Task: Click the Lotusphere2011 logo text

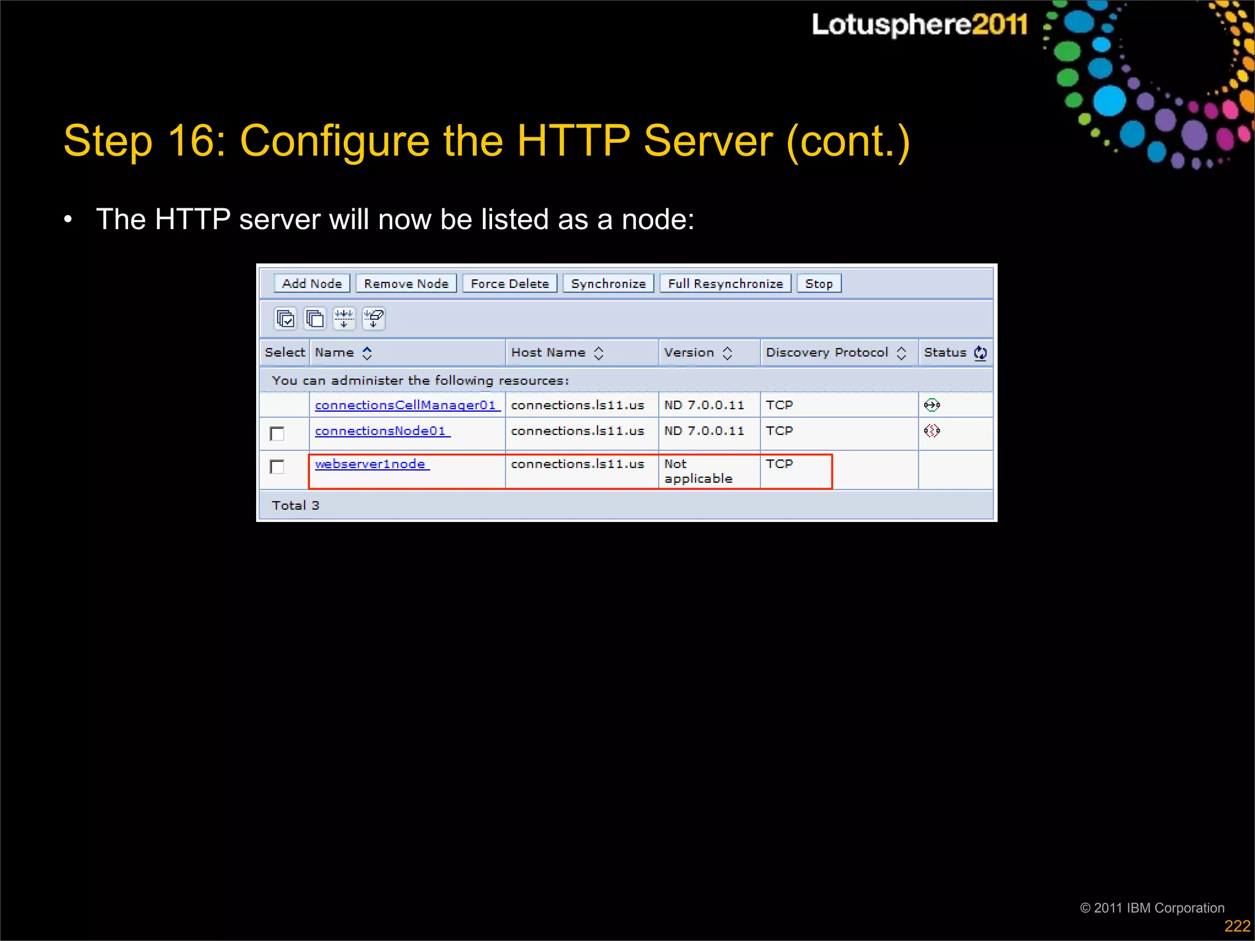Action: click(x=919, y=25)
